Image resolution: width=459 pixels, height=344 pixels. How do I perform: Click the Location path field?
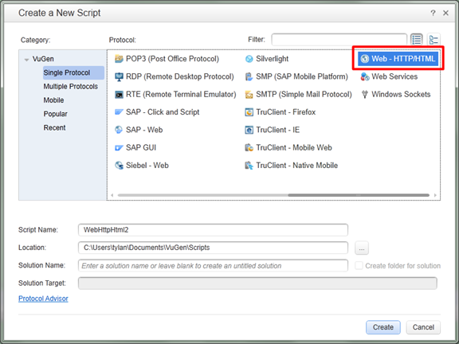click(x=213, y=248)
